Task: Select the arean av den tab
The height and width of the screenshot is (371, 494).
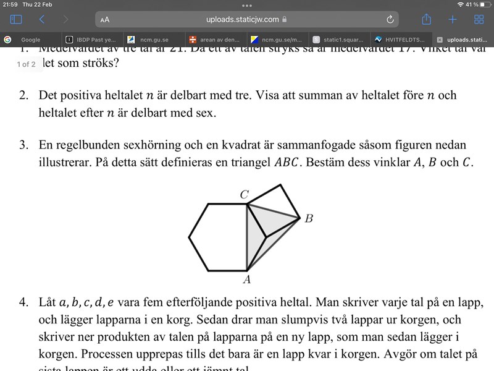Action: pos(216,40)
